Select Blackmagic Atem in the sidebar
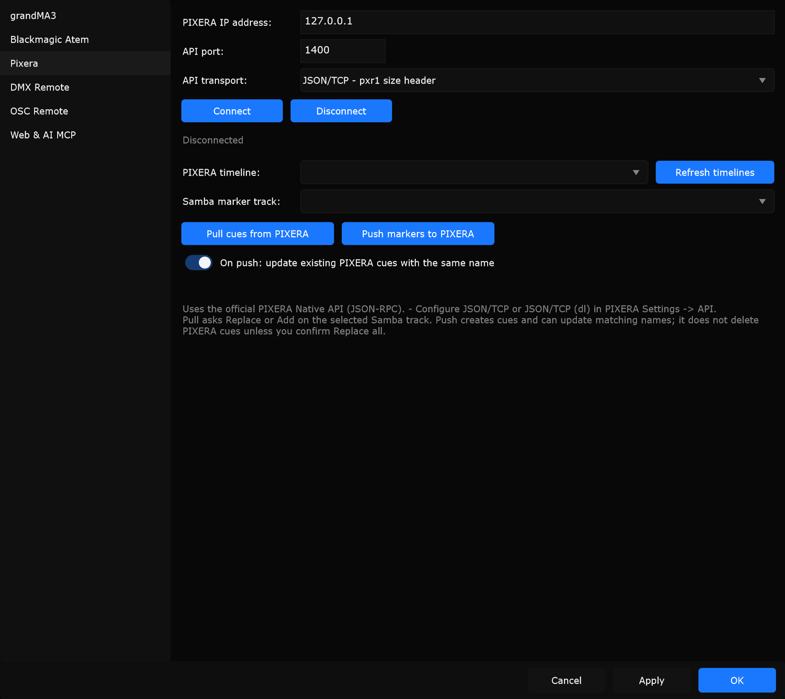Viewport: 785px width, 699px height. coord(85,40)
